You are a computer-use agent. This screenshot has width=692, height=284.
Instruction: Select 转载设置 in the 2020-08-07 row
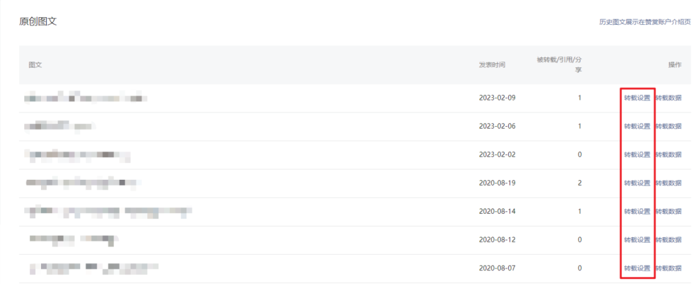pos(637,268)
